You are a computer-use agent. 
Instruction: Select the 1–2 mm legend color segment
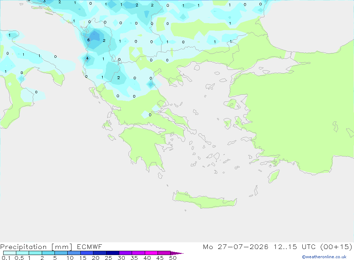point(35,253)
